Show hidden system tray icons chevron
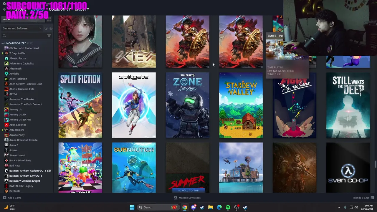Viewport: 377px width, 212px height. (339, 207)
